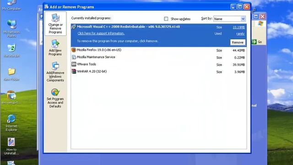
Task: Click the 0.22MB size value
Action: (239, 58)
